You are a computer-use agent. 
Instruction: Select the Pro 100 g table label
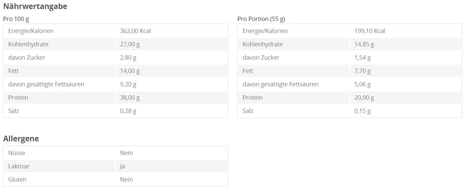[x=16, y=19]
